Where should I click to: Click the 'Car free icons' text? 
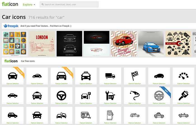pos(28,61)
